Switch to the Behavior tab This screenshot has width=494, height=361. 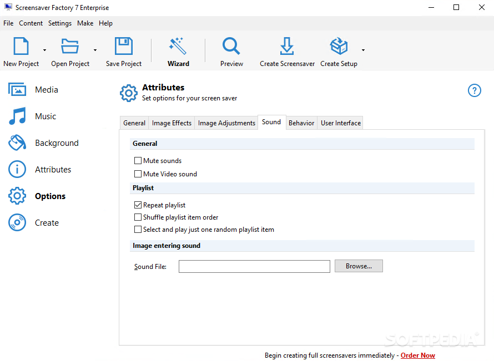click(x=301, y=123)
